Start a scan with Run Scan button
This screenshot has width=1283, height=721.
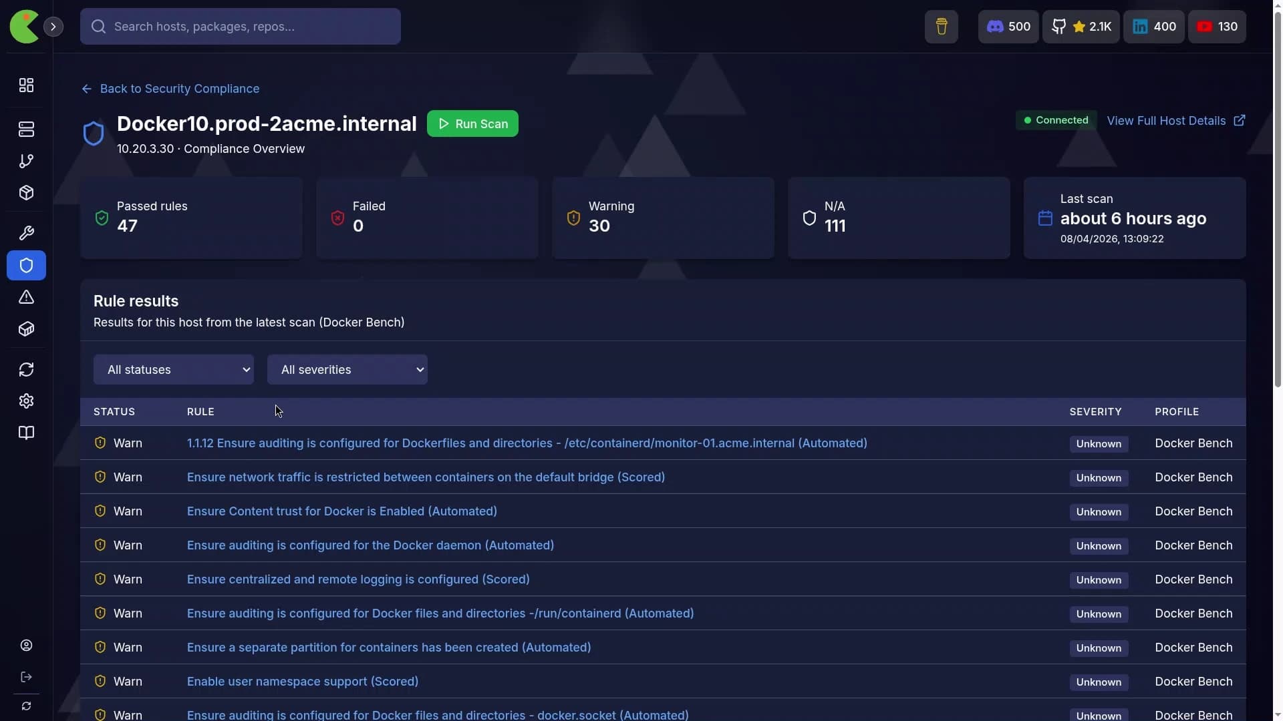click(472, 124)
